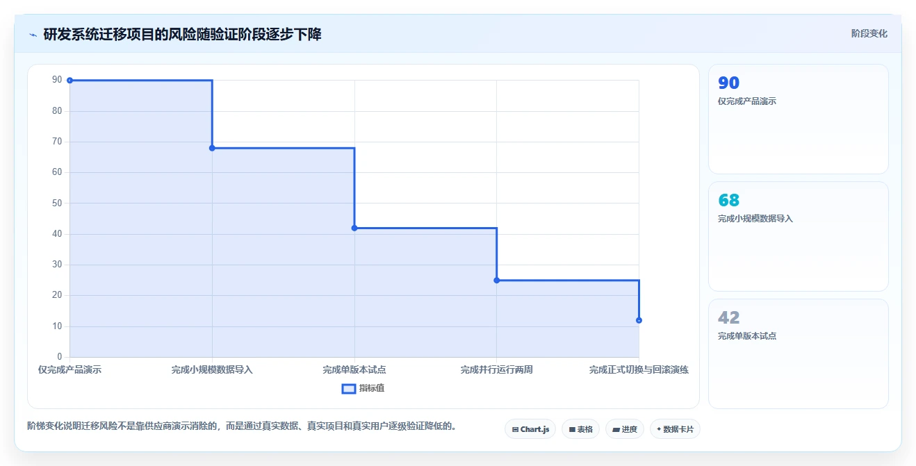Open the card showing value 42
This screenshot has width=916, height=466.
coord(798,353)
